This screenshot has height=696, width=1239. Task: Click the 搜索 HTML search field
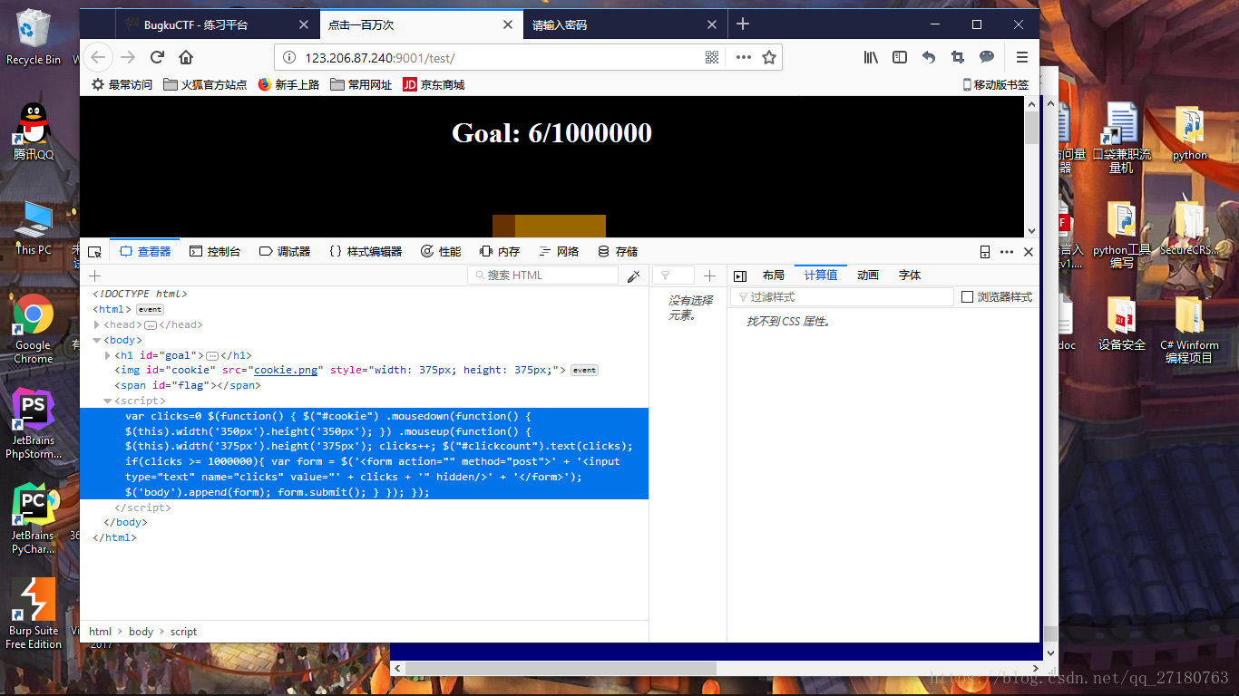click(x=542, y=275)
